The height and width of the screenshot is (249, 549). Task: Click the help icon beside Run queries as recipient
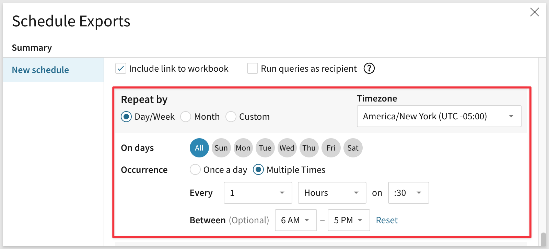tap(369, 69)
